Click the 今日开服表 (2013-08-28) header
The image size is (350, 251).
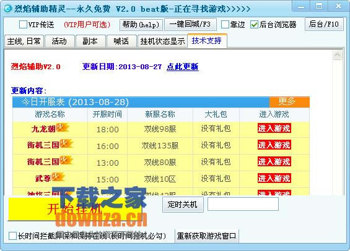point(75,102)
